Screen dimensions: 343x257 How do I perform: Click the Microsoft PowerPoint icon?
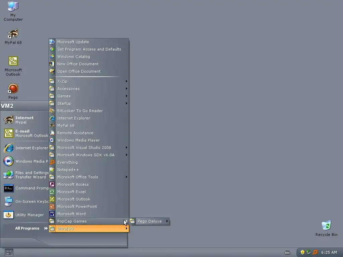(x=52, y=206)
